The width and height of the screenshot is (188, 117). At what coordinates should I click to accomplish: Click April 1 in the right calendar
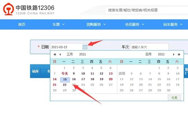point(159,68)
